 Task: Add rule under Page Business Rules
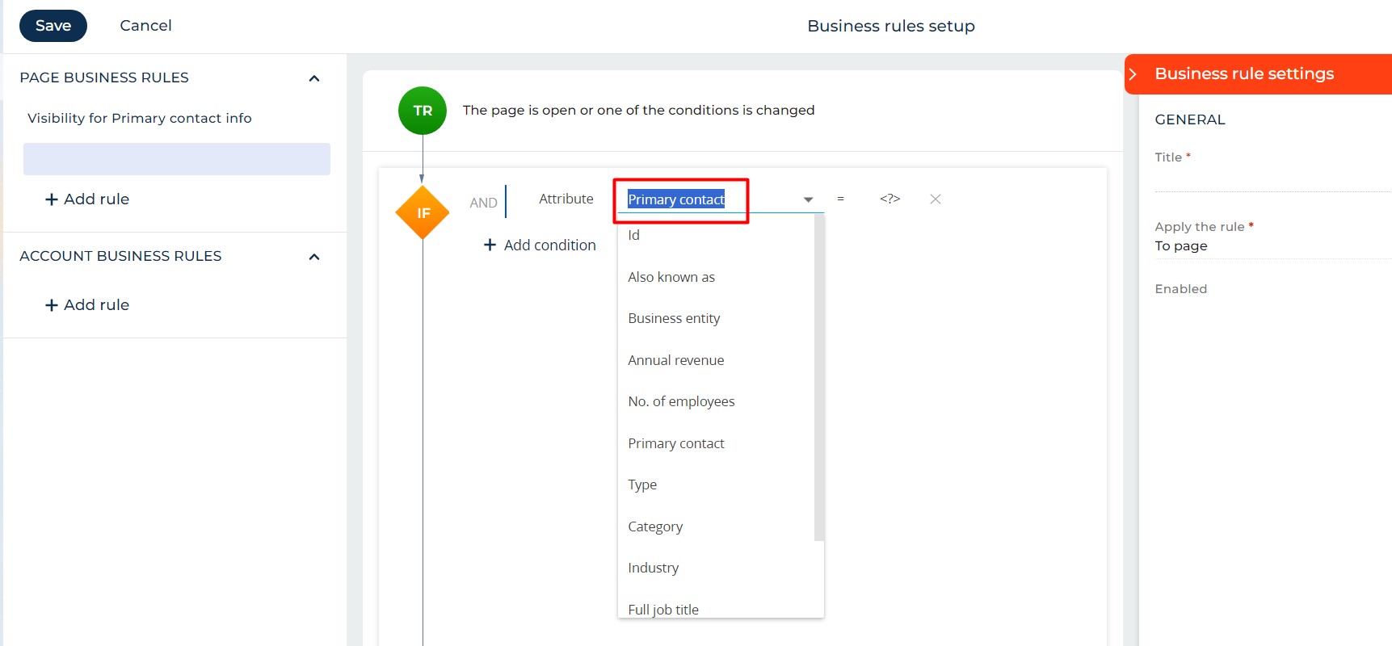[87, 199]
